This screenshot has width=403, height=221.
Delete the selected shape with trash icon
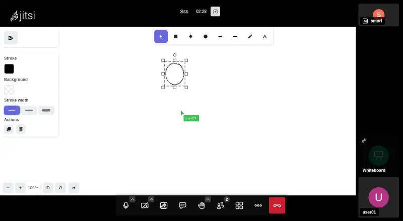tap(21, 129)
